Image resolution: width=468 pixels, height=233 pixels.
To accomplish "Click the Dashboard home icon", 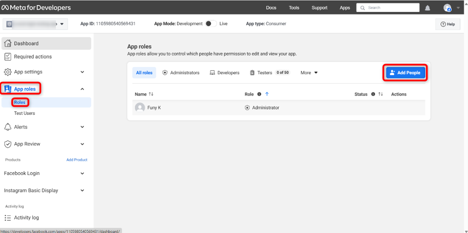I will click(8, 44).
